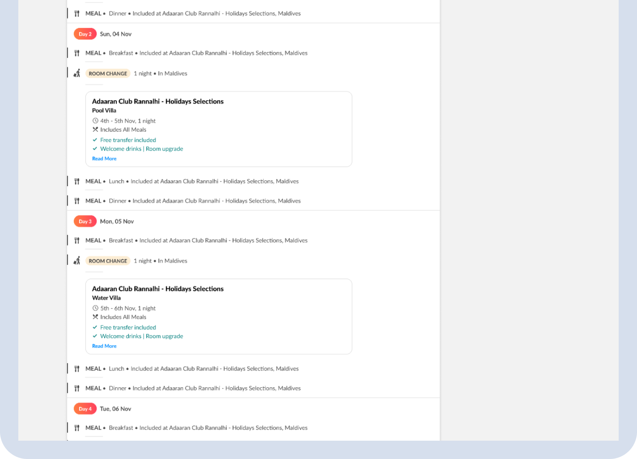Click 'Welcome drinks | Room upgrade' in Water Villa card
The height and width of the screenshot is (459, 637).
coord(142,336)
